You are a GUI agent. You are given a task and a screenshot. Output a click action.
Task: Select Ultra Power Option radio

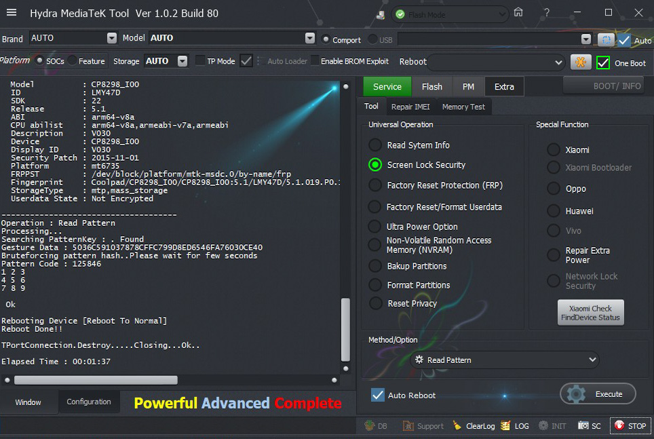pyautogui.click(x=374, y=227)
